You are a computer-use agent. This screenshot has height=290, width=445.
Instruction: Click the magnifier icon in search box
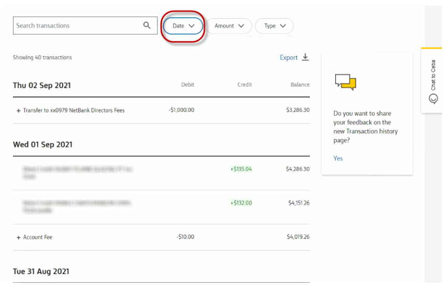click(147, 25)
